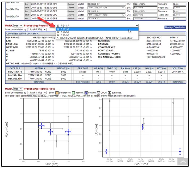This screenshot has height=169, width=191.
Task: Click fran243q.17o in data file table
Action: 15,79
